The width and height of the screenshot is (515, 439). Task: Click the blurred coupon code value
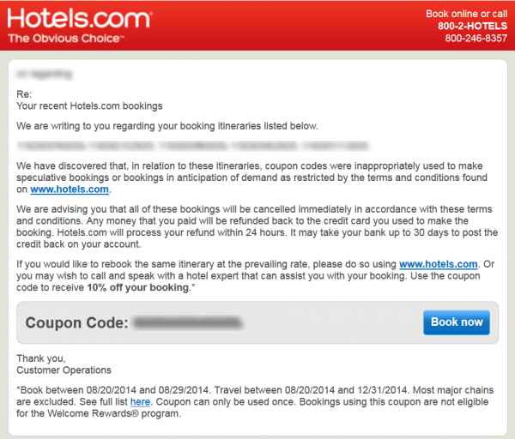(x=188, y=323)
